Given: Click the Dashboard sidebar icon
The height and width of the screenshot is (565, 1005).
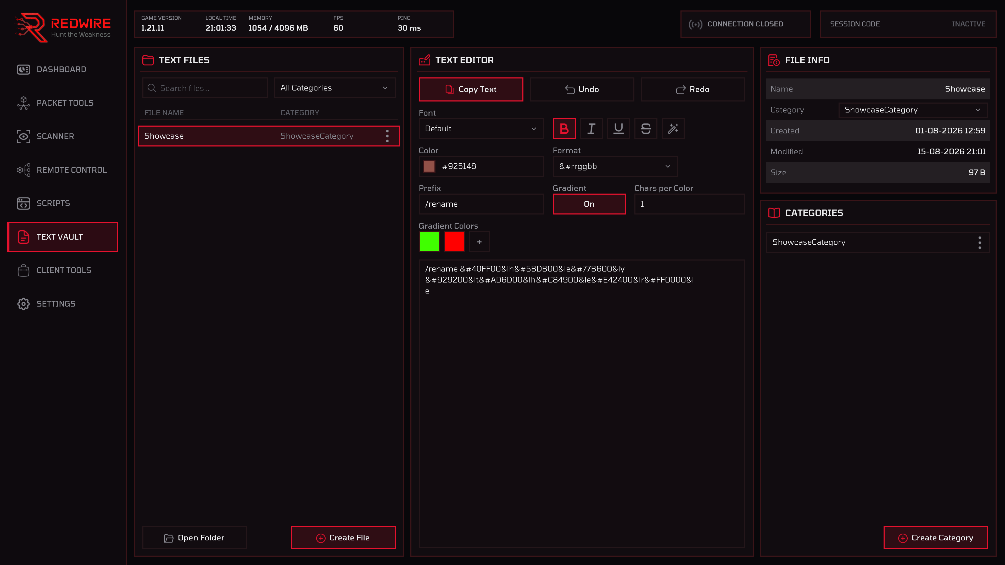Looking at the screenshot, I should [x=23, y=69].
